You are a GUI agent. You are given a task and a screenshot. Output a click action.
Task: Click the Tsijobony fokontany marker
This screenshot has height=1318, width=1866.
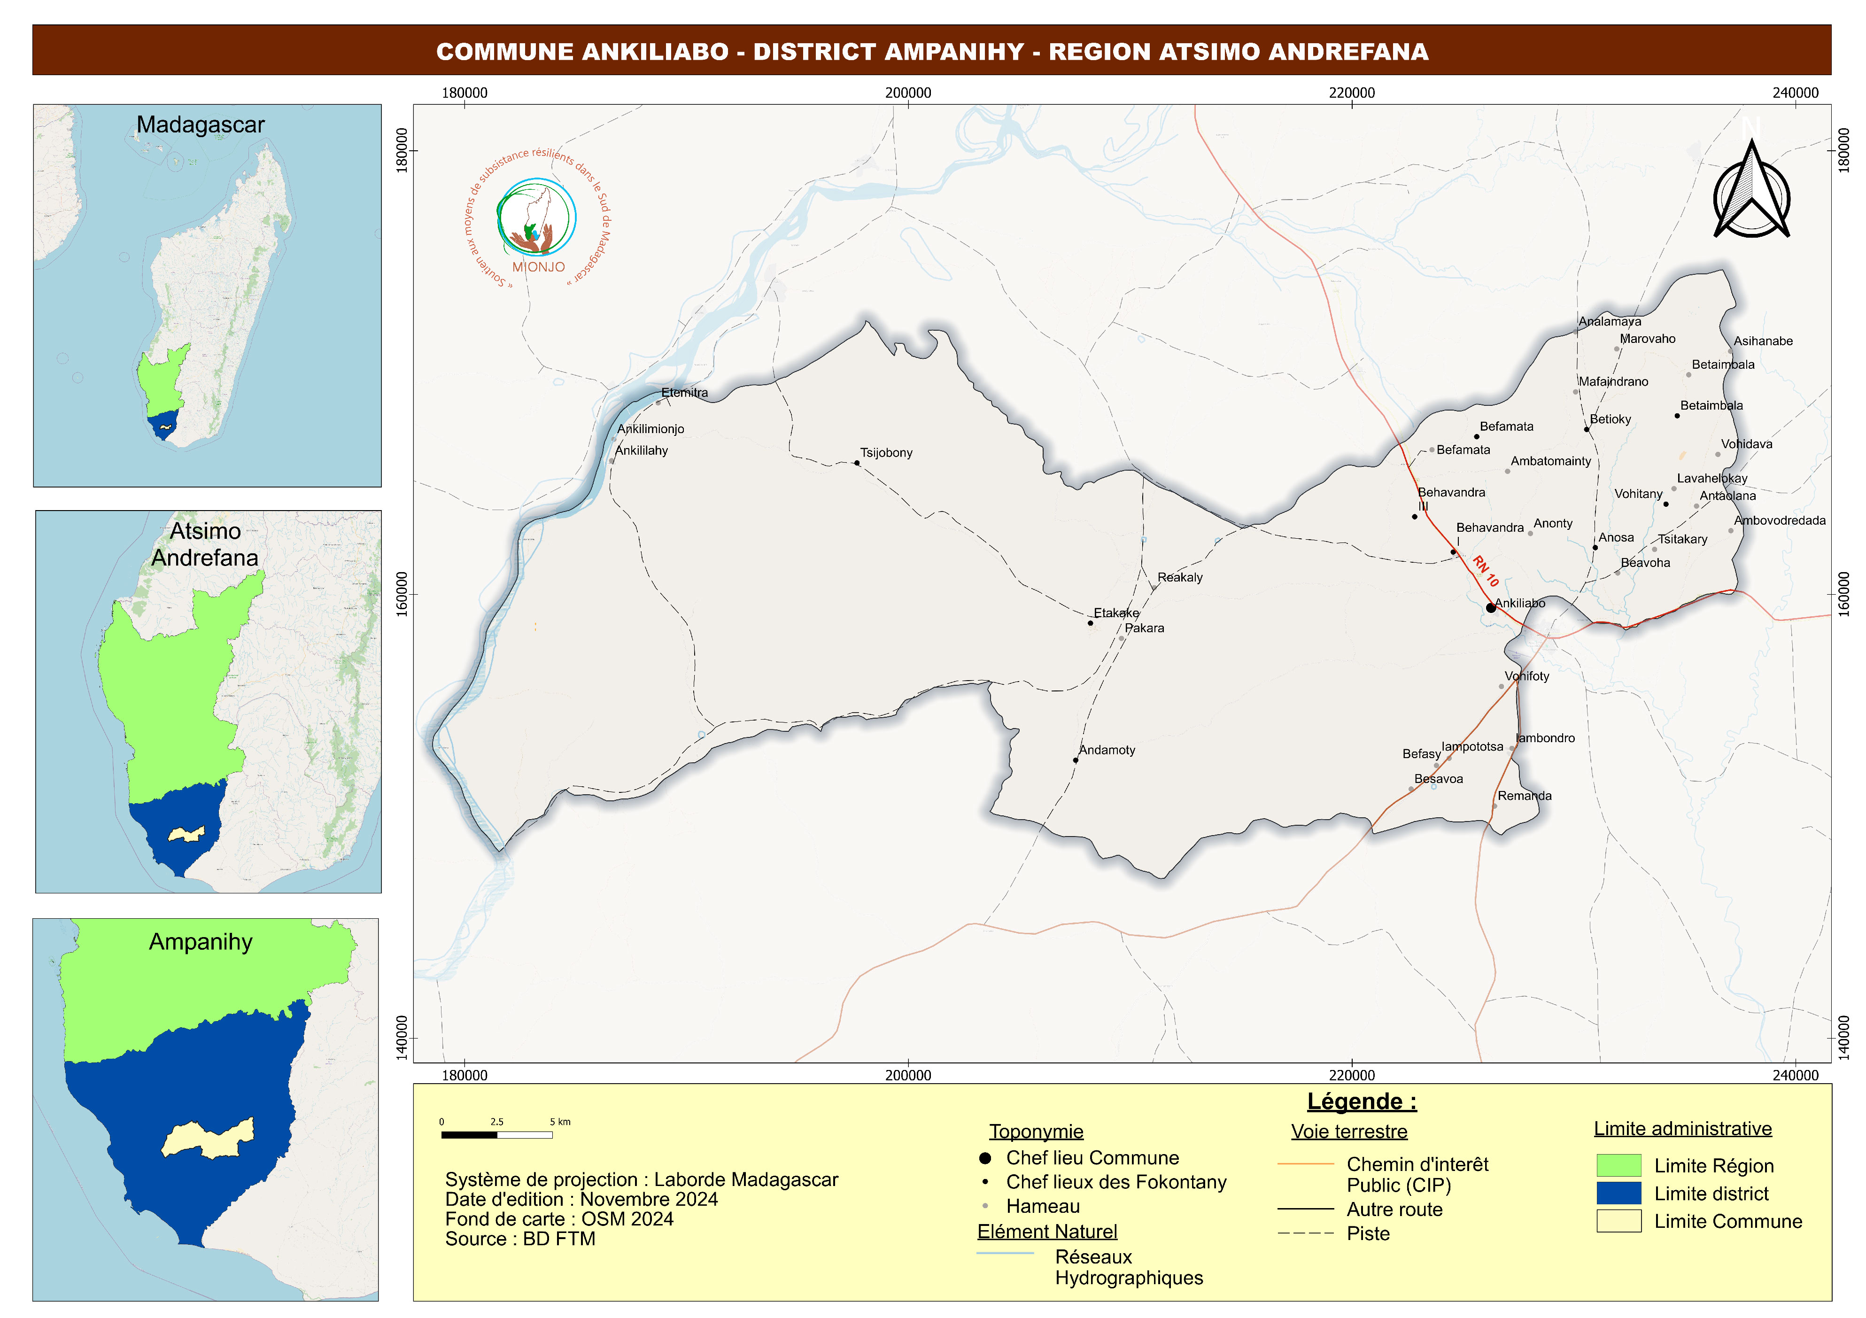[857, 463]
